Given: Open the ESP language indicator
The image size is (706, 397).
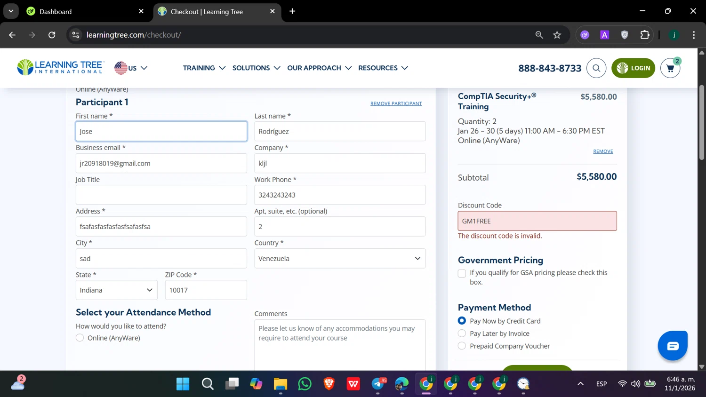Looking at the screenshot, I should point(601,384).
